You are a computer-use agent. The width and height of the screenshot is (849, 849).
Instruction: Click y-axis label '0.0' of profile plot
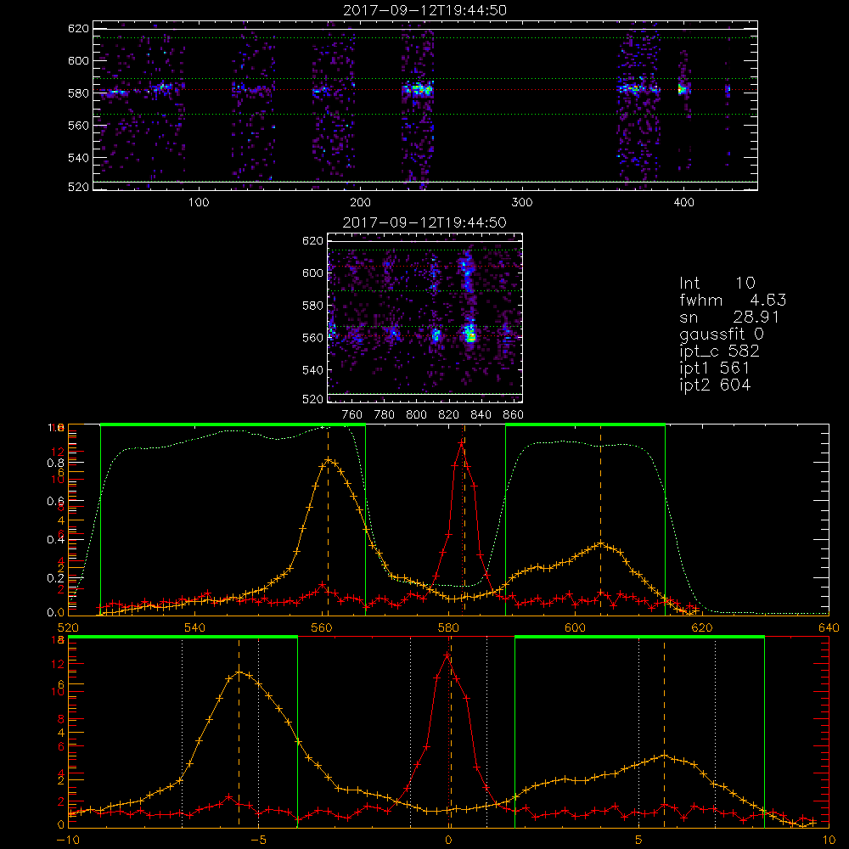(x=56, y=613)
